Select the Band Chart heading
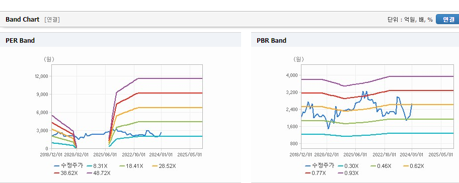 pyautogui.click(x=22, y=19)
